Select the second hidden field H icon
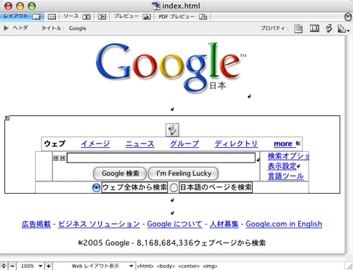Image resolution: width=353 pixels, height=270 pixels. coord(62,158)
